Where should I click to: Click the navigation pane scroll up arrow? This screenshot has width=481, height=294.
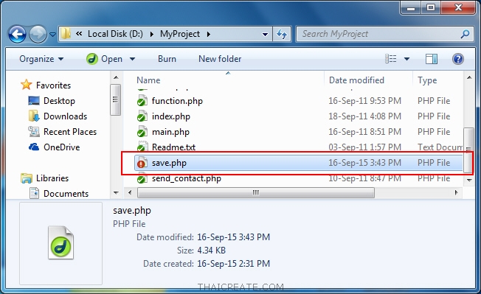click(116, 77)
